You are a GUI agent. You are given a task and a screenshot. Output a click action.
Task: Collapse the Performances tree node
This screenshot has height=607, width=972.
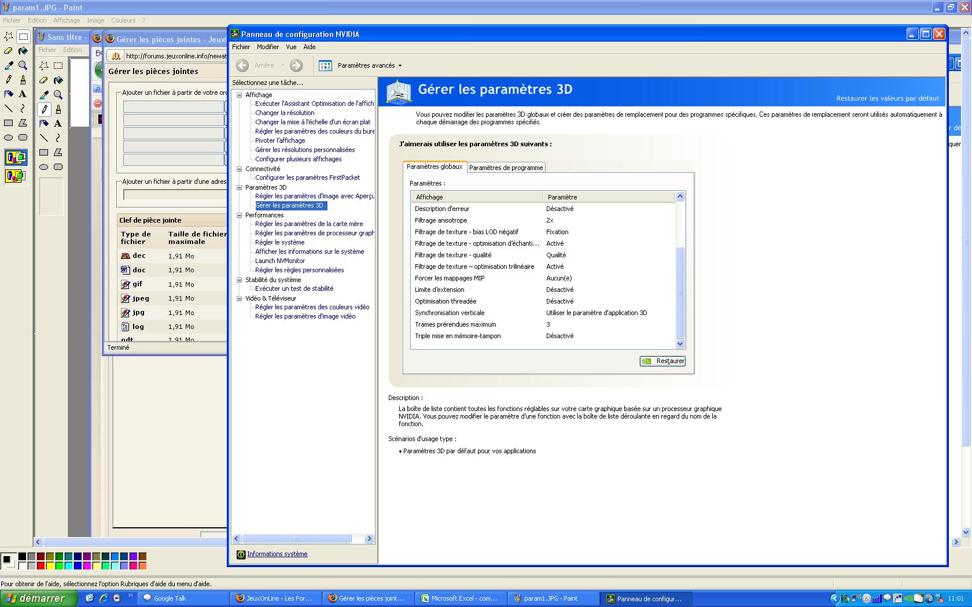[239, 215]
